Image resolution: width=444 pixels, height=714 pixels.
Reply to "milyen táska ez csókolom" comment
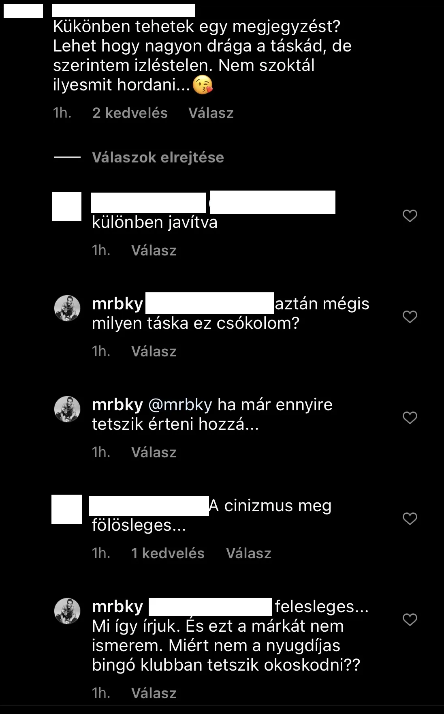point(154,352)
